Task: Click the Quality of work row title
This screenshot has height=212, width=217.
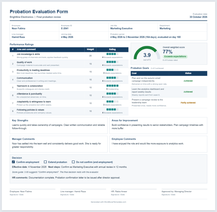Action: point(24,62)
